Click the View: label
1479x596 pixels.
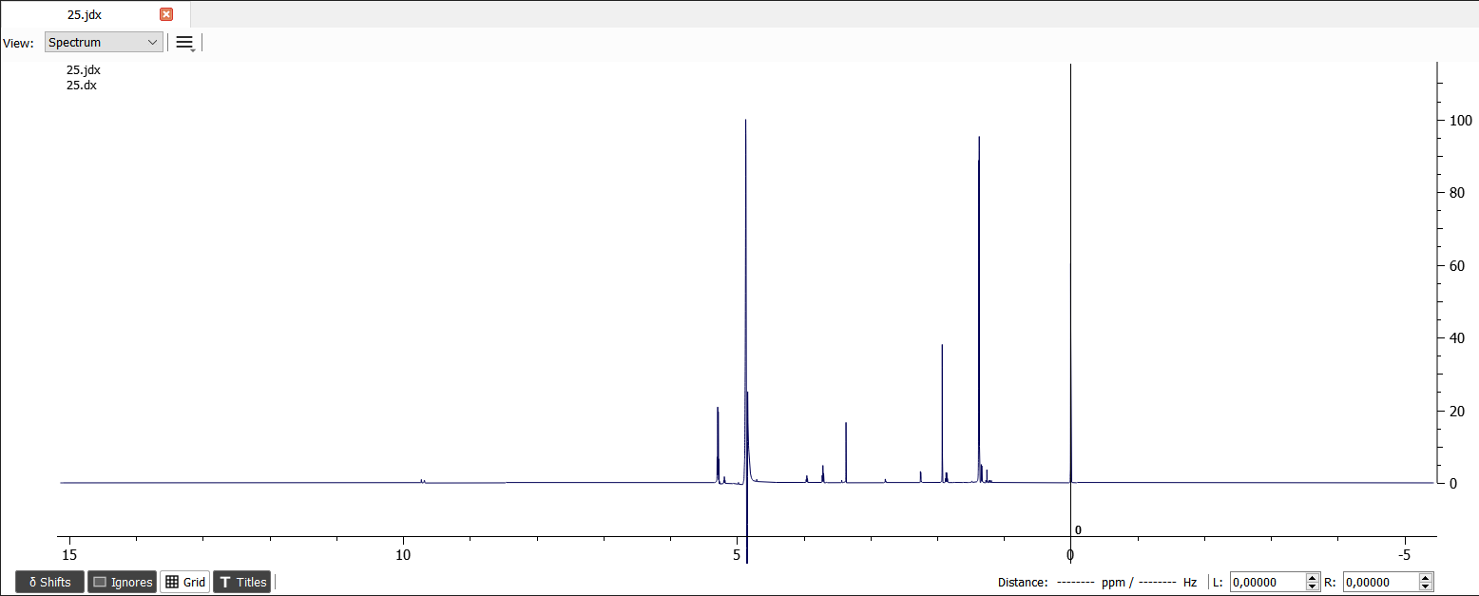pos(18,43)
